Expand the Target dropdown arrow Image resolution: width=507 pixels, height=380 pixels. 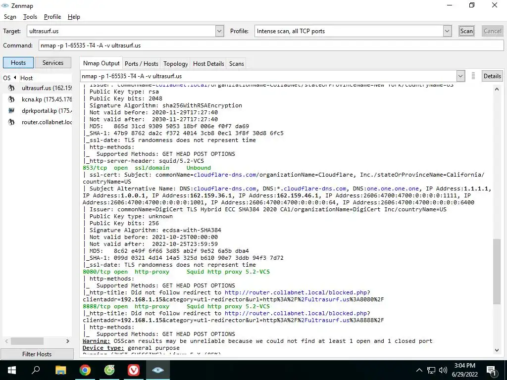(x=219, y=31)
